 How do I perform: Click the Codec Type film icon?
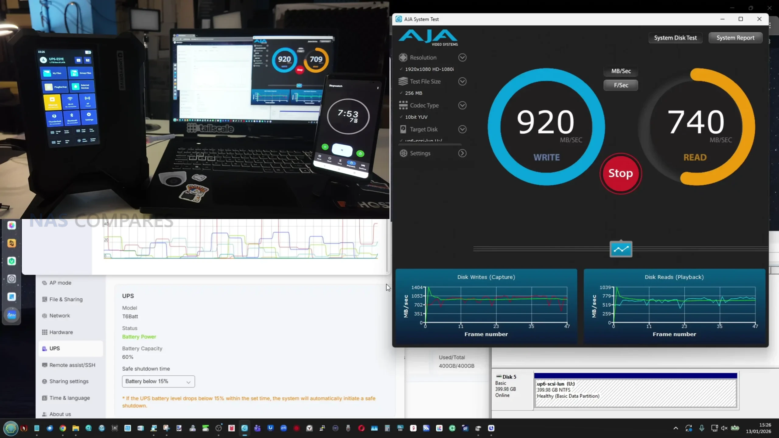[x=403, y=105]
